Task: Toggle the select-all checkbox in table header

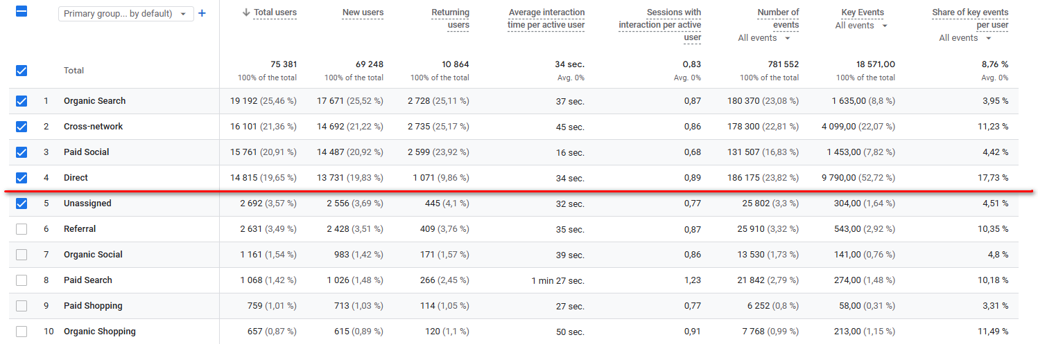Action: tap(21, 12)
